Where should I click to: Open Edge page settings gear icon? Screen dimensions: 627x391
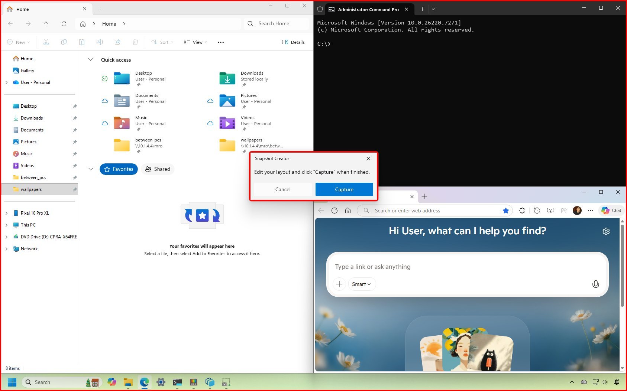pyautogui.click(x=606, y=231)
